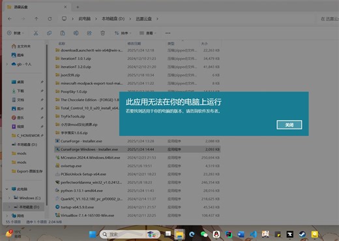339x241 pixels.
Task: Sort by the 大小 column header
Action: pos(204,44)
